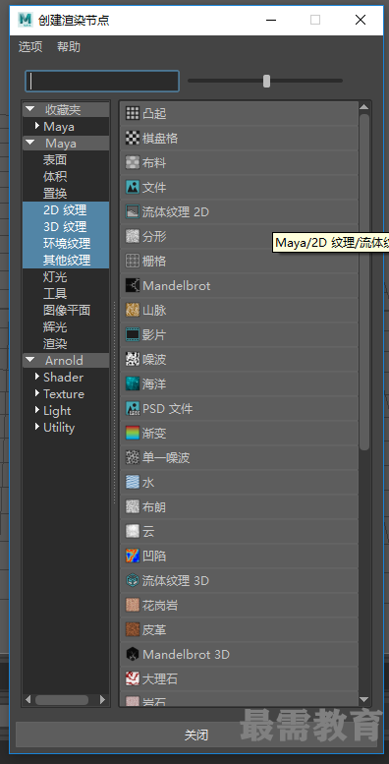Select the 2D 纹理 category
This screenshot has height=764, width=389.
click(66, 210)
